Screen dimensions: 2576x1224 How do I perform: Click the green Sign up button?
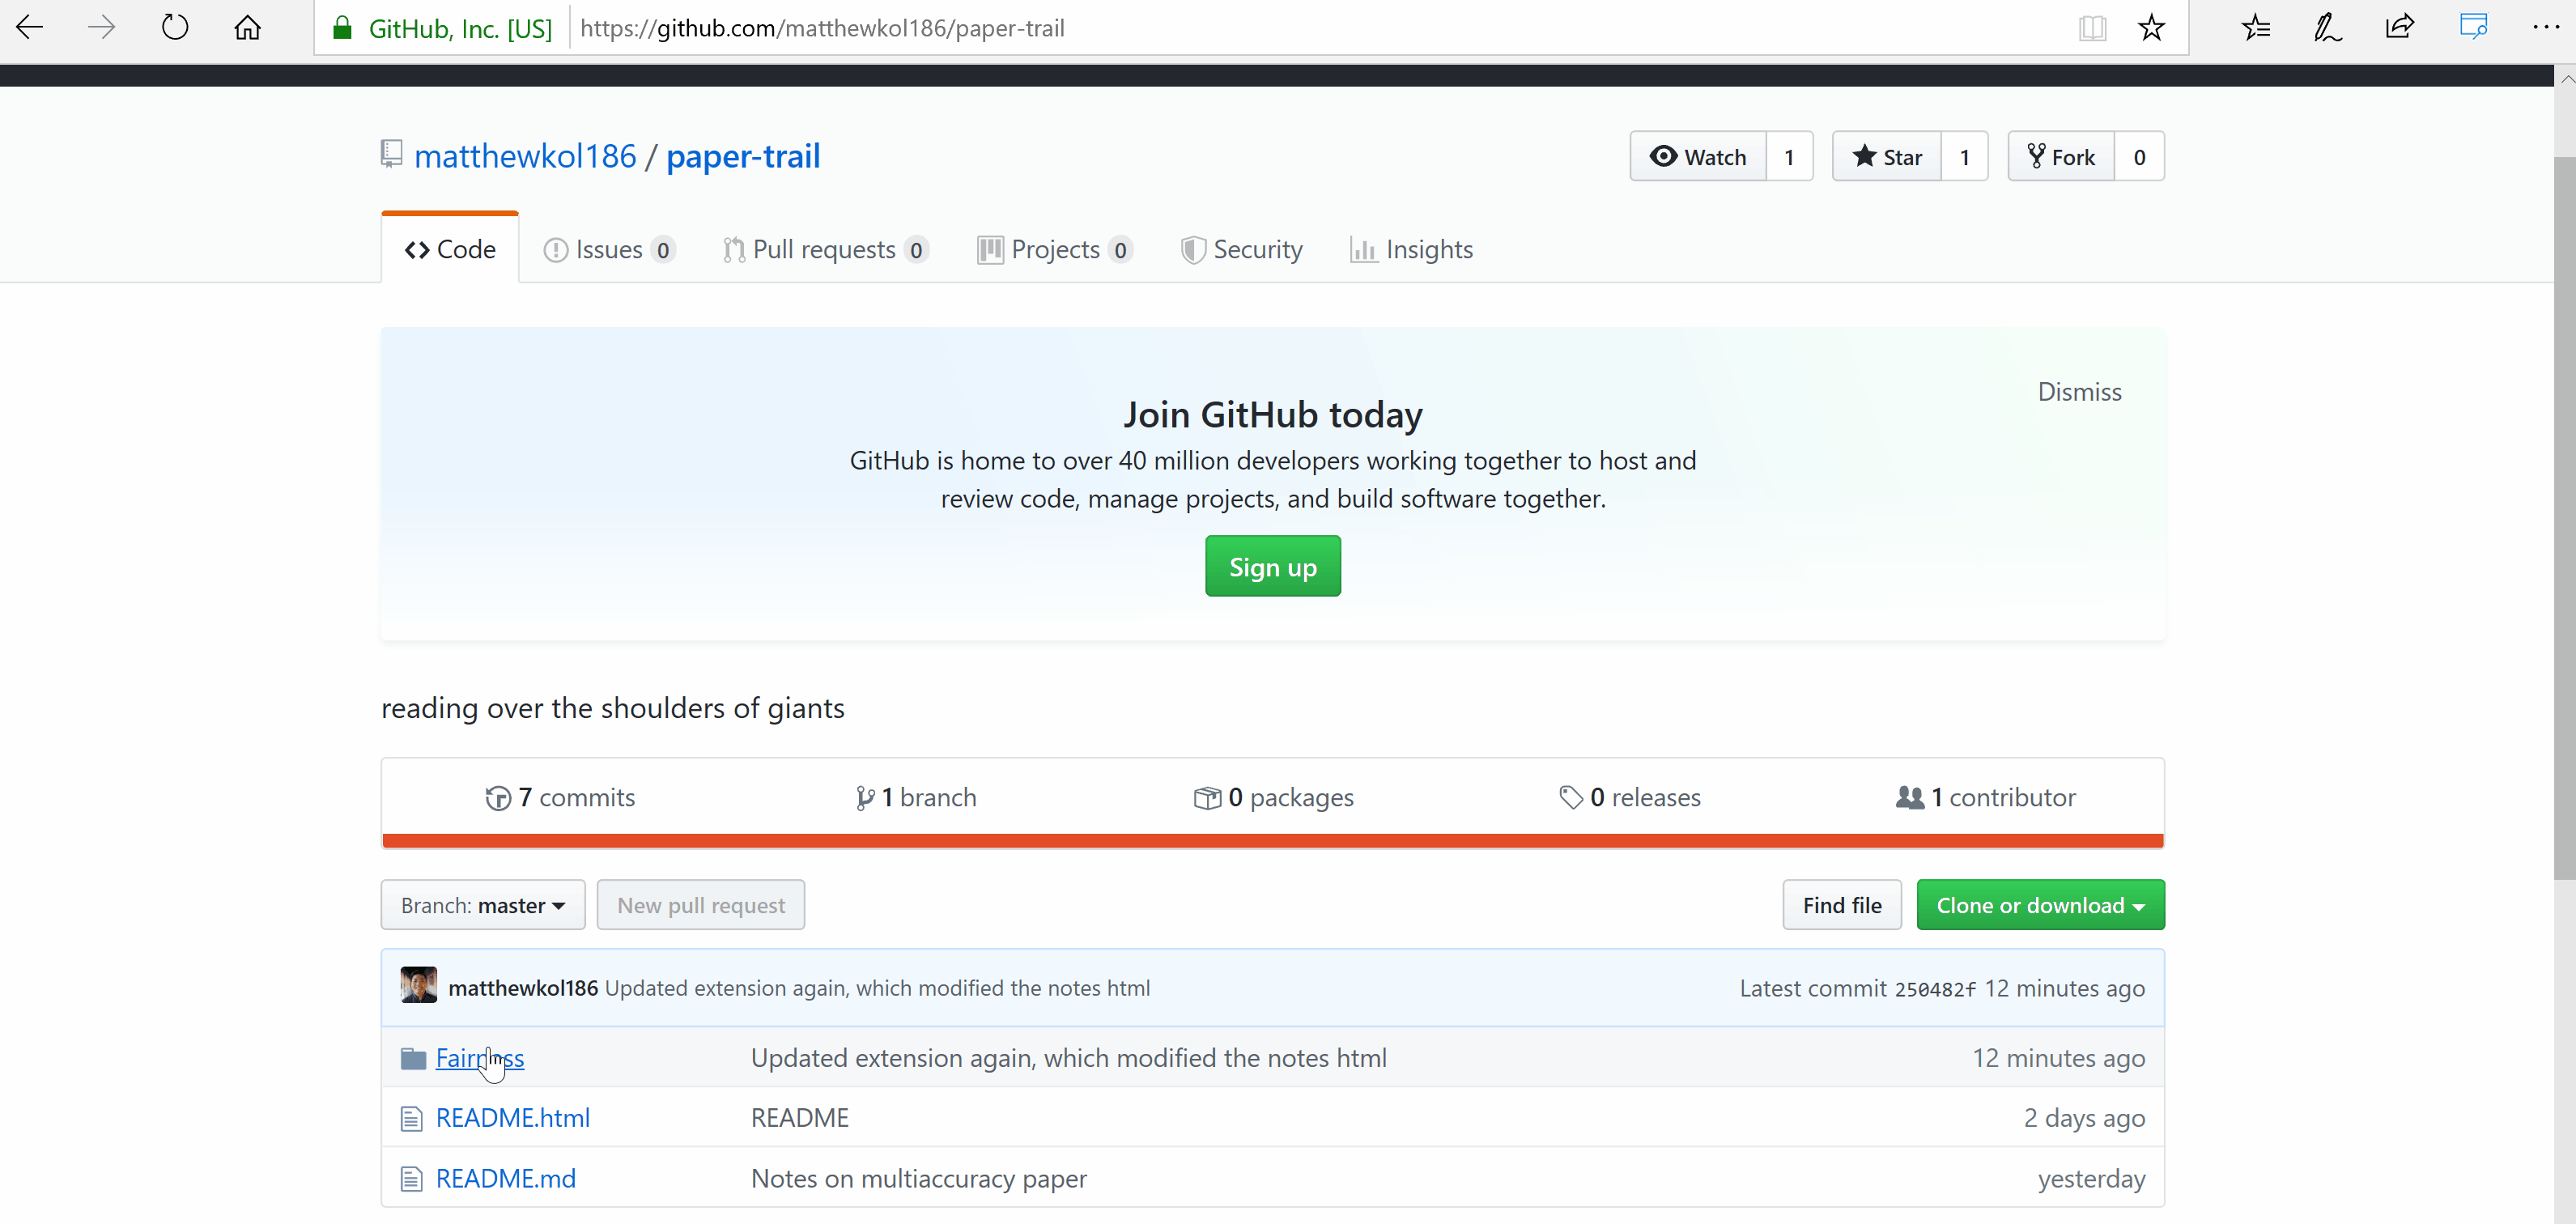(1272, 567)
